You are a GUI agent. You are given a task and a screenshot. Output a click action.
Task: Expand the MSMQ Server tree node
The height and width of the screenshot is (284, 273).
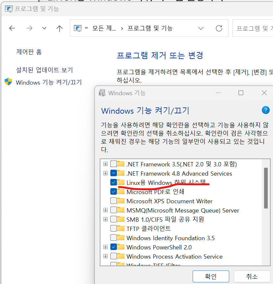tap(105, 210)
